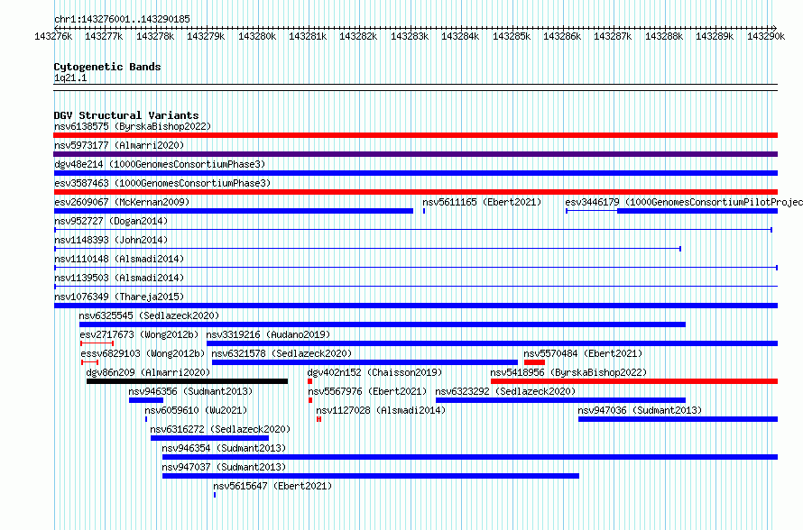Click the nsv6138575 (ByrskaBishop2022) label
The width and height of the screenshot is (803, 530).
tap(133, 126)
